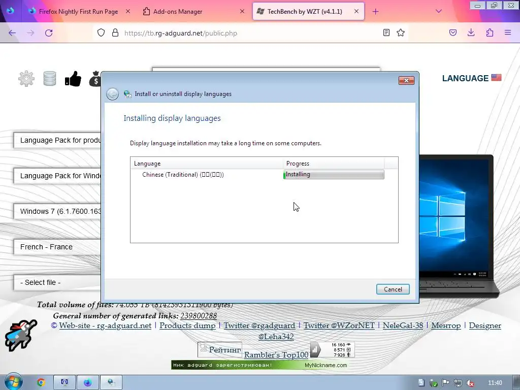Click the Installing progress bar
520x390 pixels.
[x=334, y=175]
